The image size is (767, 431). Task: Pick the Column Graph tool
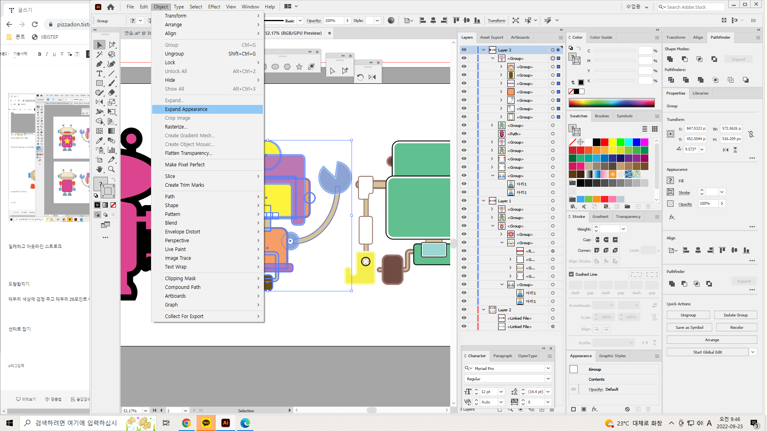(111, 150)
